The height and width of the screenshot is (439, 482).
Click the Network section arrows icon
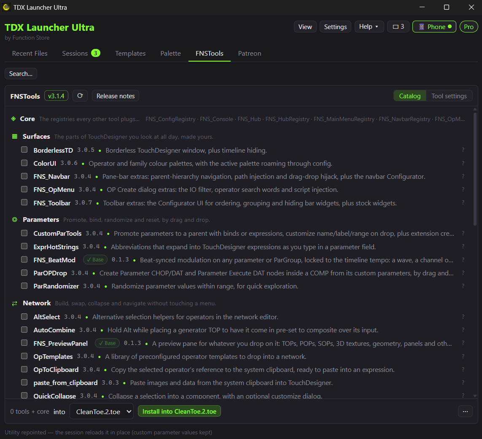pyautogui.click(x=14, y=304)
